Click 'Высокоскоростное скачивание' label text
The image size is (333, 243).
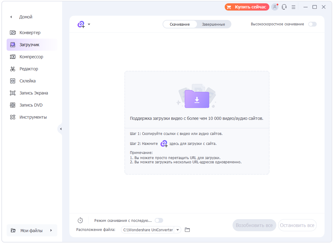point(277,24)
